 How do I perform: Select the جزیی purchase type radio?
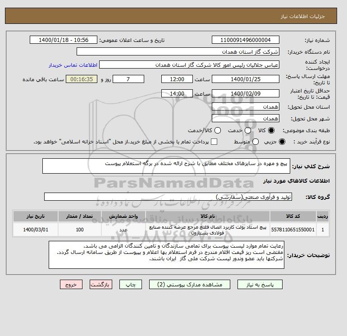pyautogui.click(x=282, y=142)
